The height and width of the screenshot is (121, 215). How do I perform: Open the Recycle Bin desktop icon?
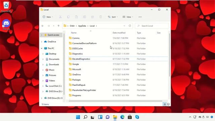click(6, 7)
